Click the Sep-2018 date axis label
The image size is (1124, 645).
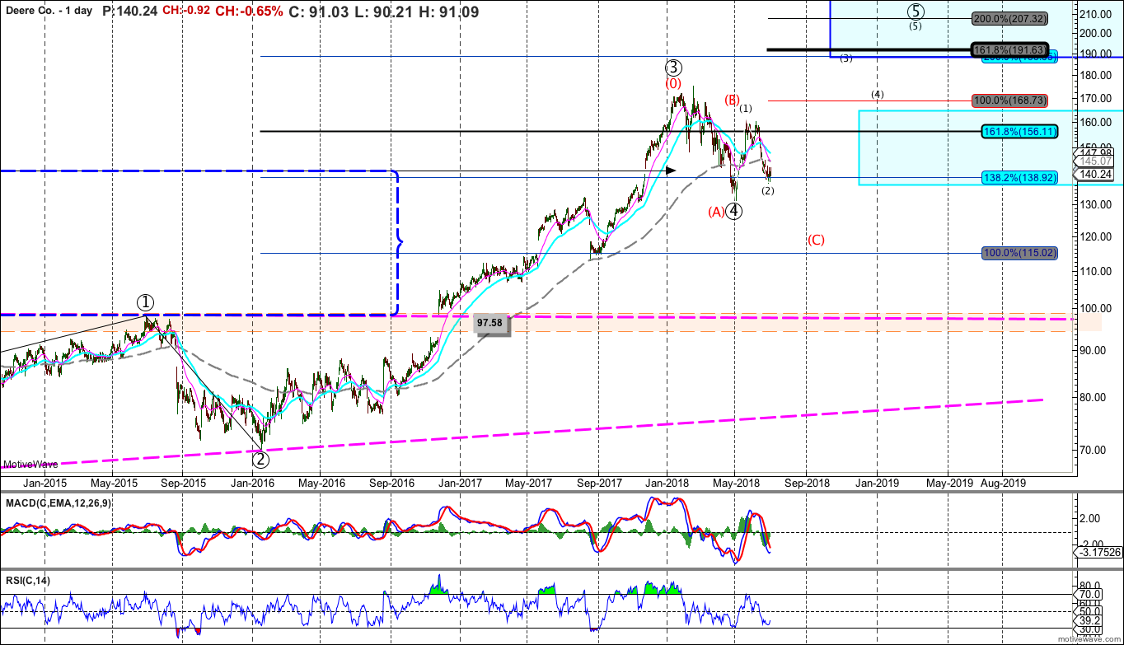[x=806, y=484]
